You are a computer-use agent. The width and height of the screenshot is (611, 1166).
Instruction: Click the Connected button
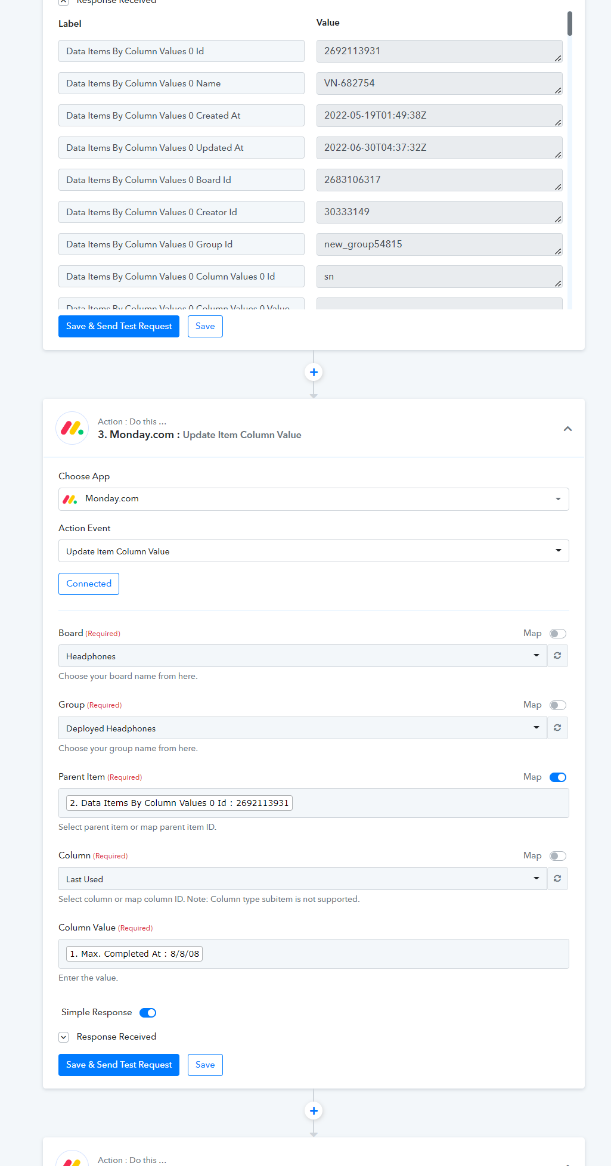[89, 584]
